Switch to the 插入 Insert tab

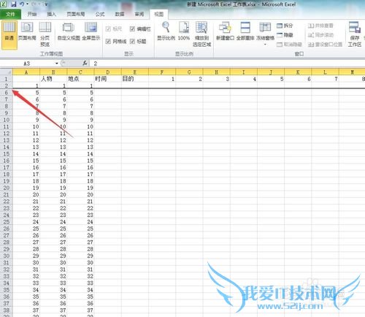(x=51, y=14)
